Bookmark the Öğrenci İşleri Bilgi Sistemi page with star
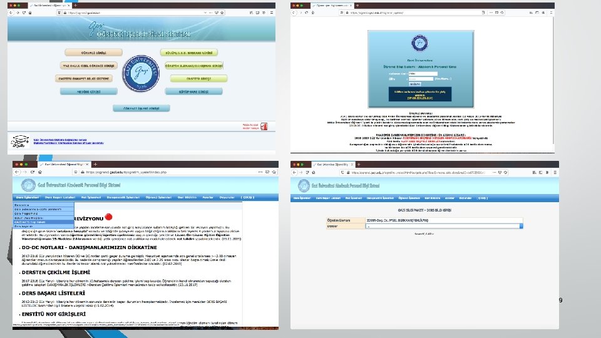 (x=222, y=13)
